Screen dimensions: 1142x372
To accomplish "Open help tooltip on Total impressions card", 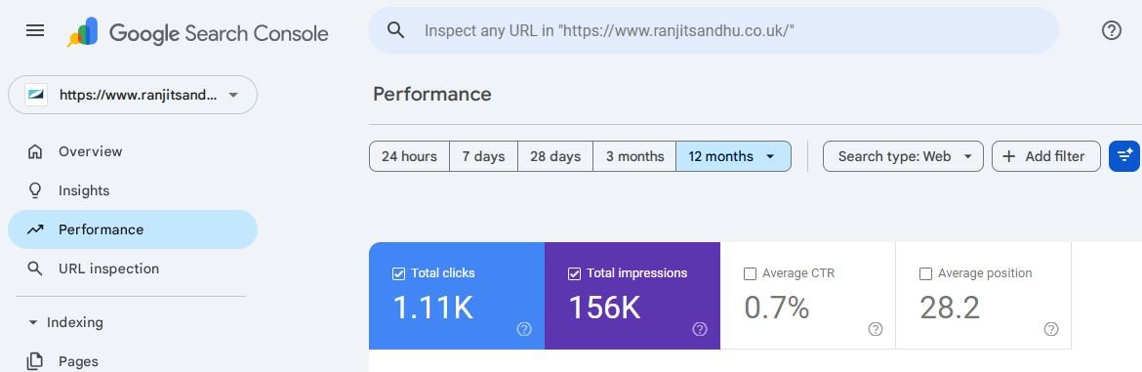I will point(700,329).
